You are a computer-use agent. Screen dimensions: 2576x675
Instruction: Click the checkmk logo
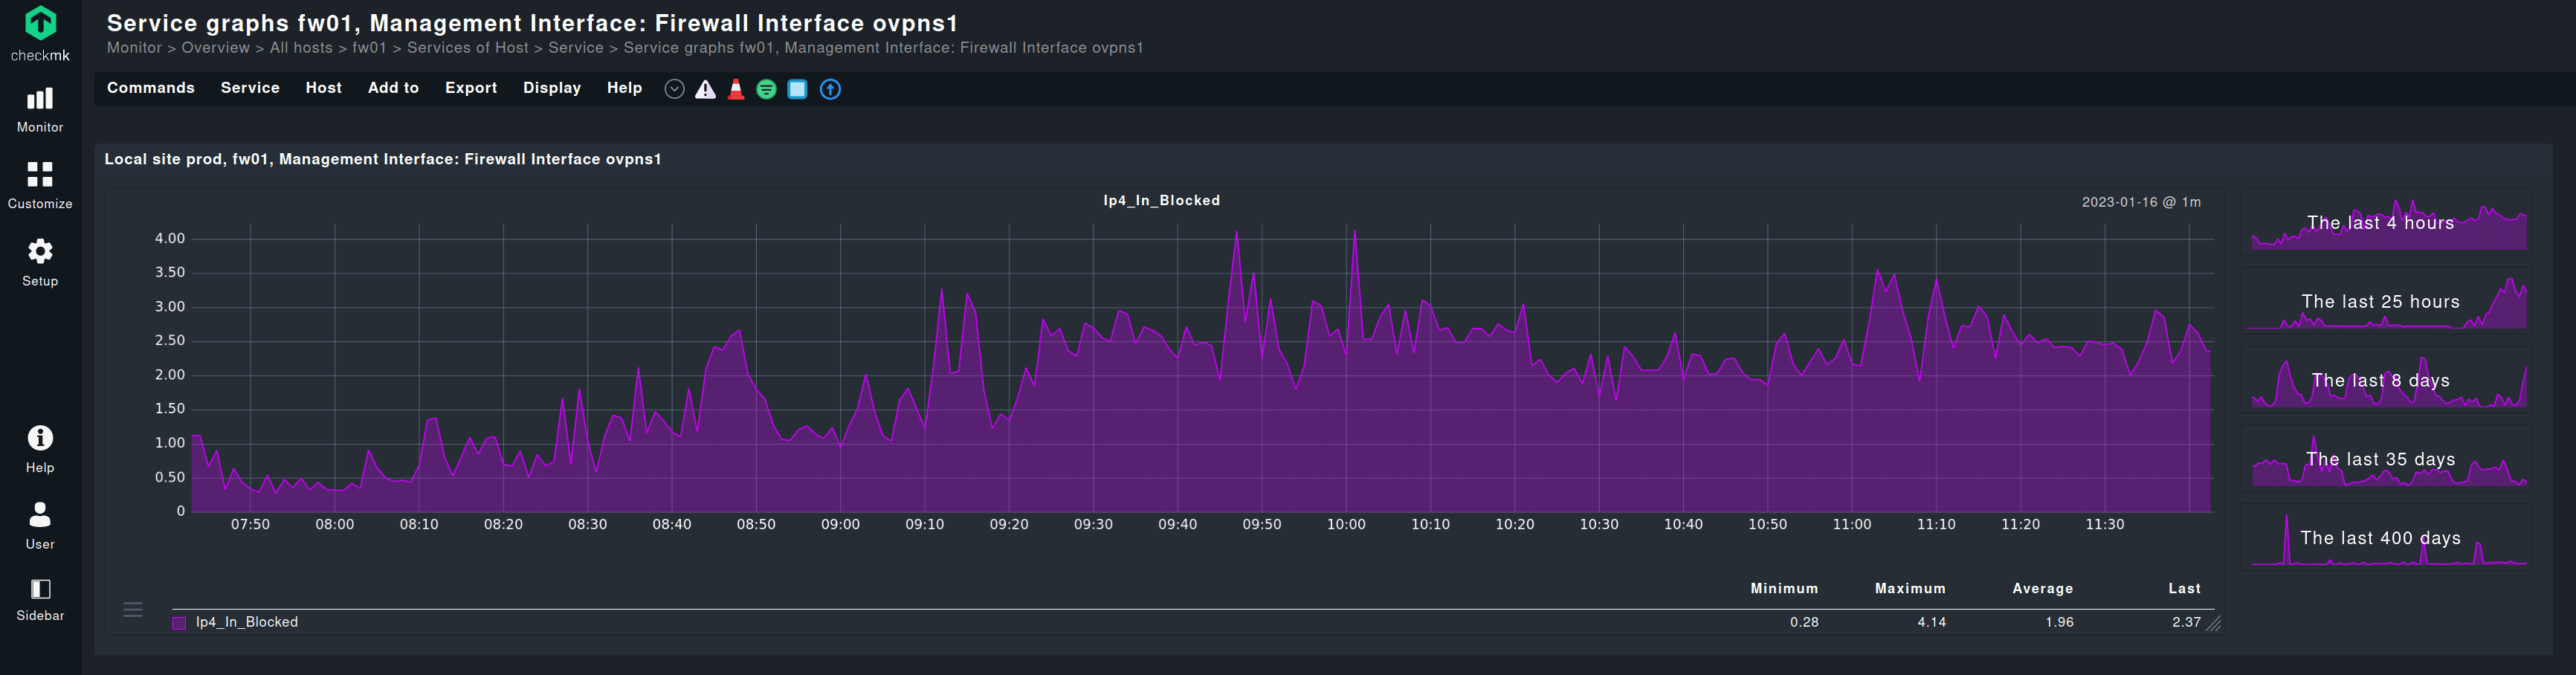tap(40, 33)
